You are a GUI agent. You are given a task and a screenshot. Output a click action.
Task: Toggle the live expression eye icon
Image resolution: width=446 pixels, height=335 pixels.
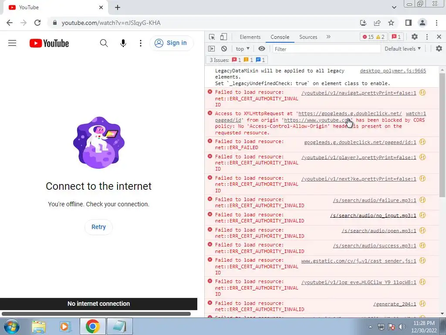pyautogui.click(x=262, y=49)
